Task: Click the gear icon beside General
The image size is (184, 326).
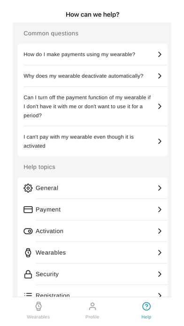Action: (28, 188)
